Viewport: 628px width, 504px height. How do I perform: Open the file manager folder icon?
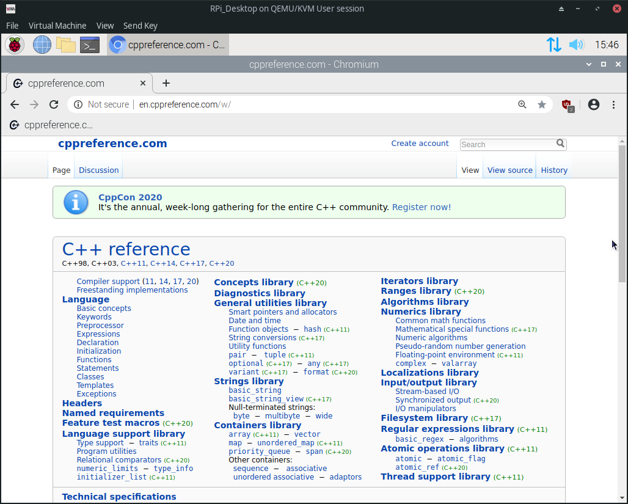[x=66, y=45]
